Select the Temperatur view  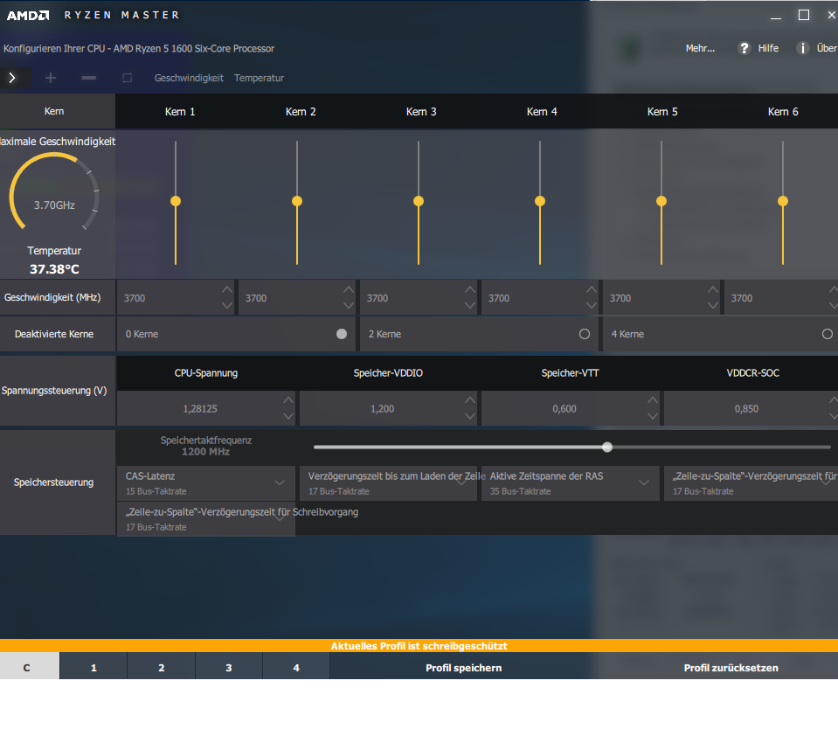259,78
